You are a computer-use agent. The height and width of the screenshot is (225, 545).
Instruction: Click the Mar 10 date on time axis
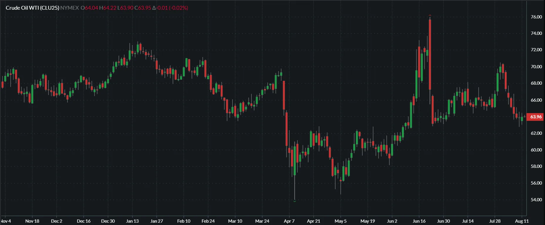[x=235, y=221]
